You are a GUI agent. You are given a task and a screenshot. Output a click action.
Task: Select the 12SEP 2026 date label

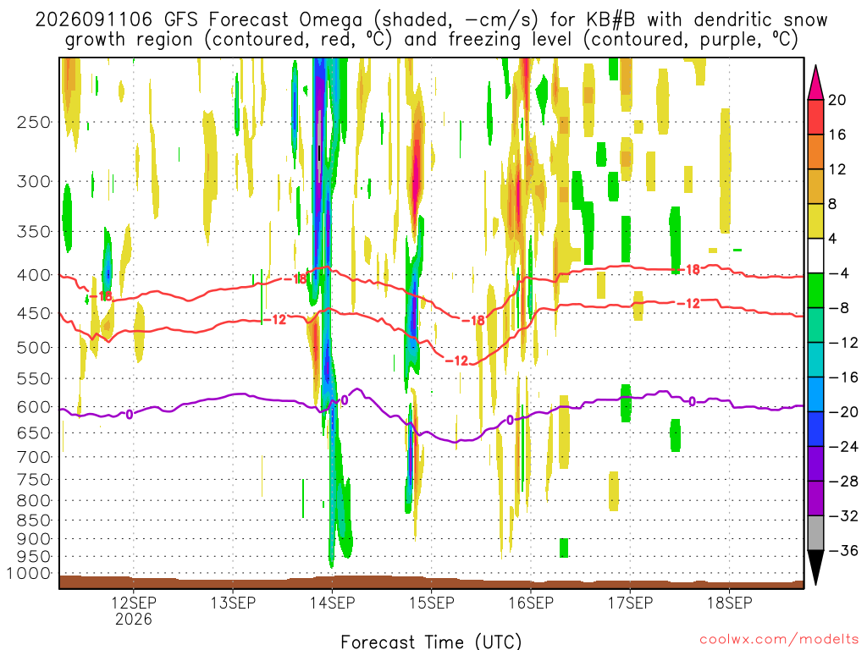coord(133,611)
